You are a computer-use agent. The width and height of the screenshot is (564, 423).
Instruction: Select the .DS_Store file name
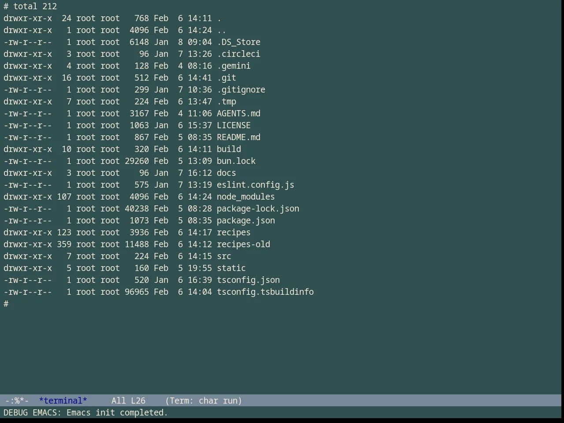(238, 42)
